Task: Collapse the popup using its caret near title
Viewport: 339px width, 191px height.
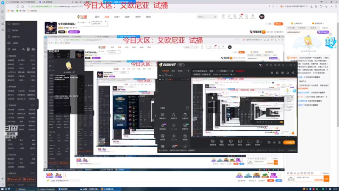Action: click(106, 21)
